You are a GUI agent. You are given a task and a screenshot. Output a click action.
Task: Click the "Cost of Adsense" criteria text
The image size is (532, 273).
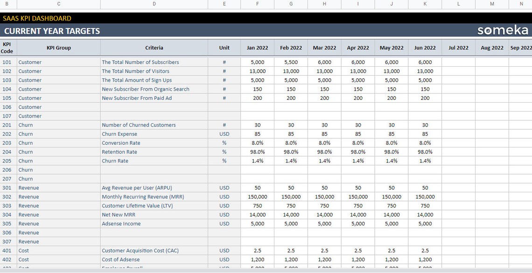coord(122,259)
